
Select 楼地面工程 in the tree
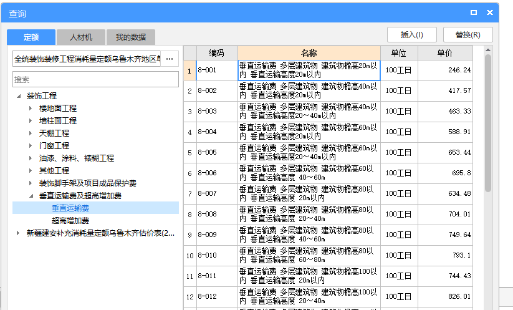pyautogui.click(x=58, y=109)
